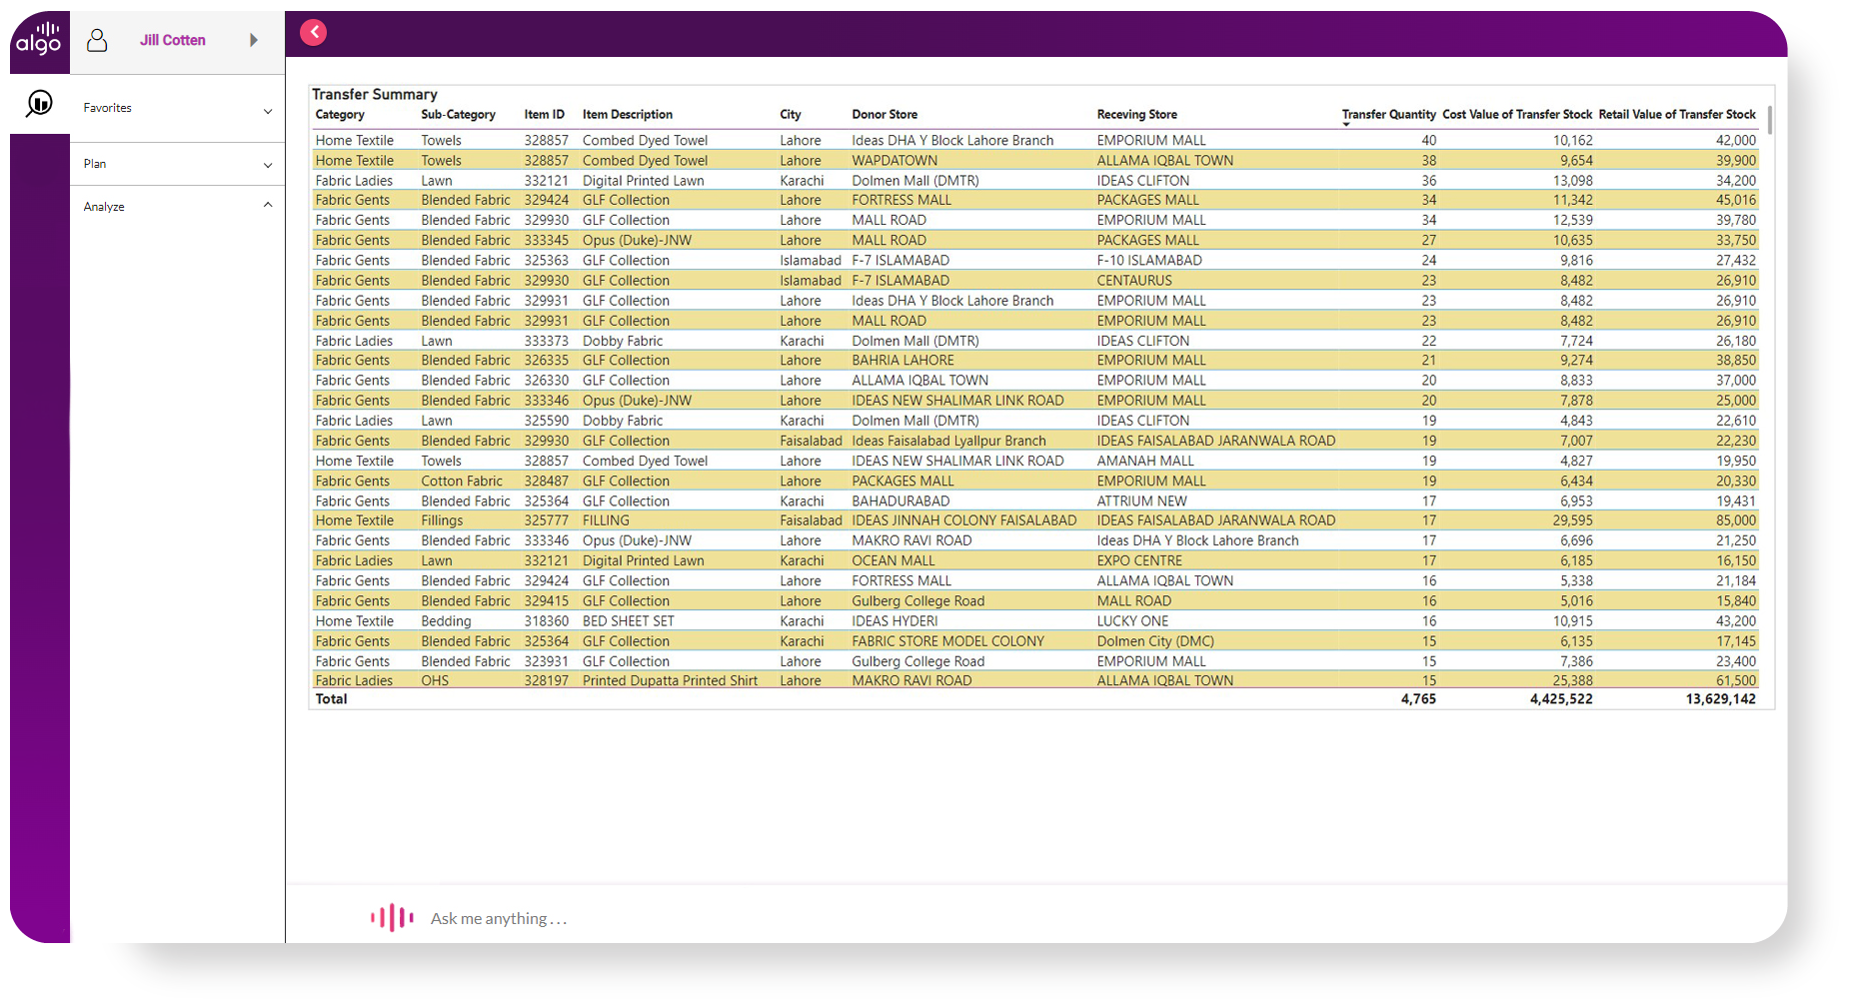Sort by the Item Description column header
The width and height of the screenshot is (1850, 1000).
point(628,115)
